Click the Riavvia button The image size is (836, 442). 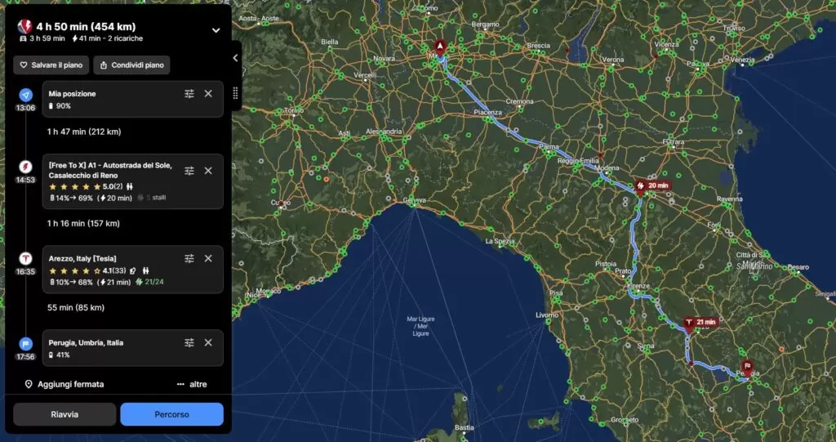click(64, 414)
